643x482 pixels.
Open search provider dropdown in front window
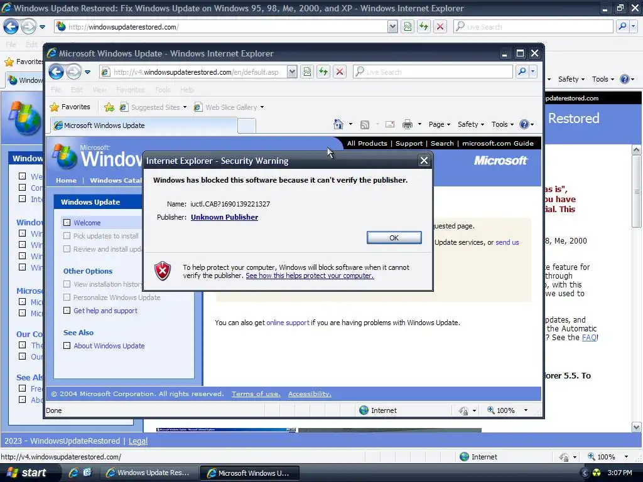coord(532,72)
